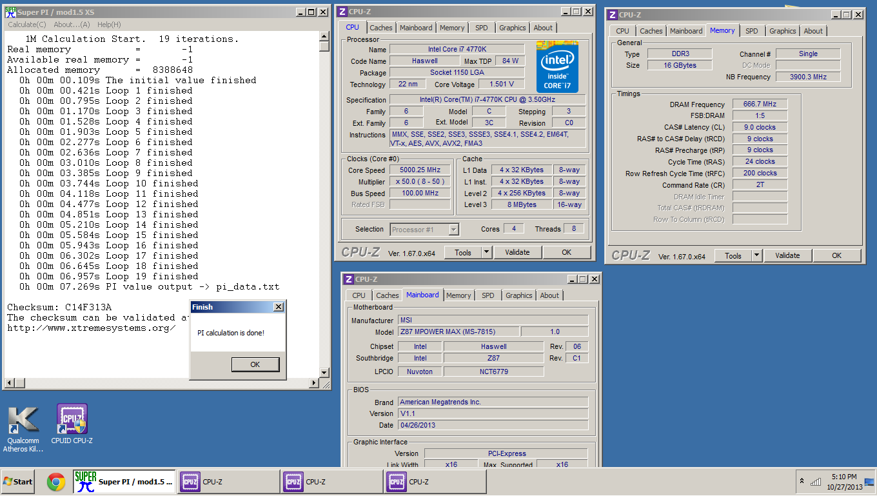Image resolution: width=877 pixels, height=496 pixels.
Task: Click the Show desktop tray icon
Action: [x=869, y=482]
